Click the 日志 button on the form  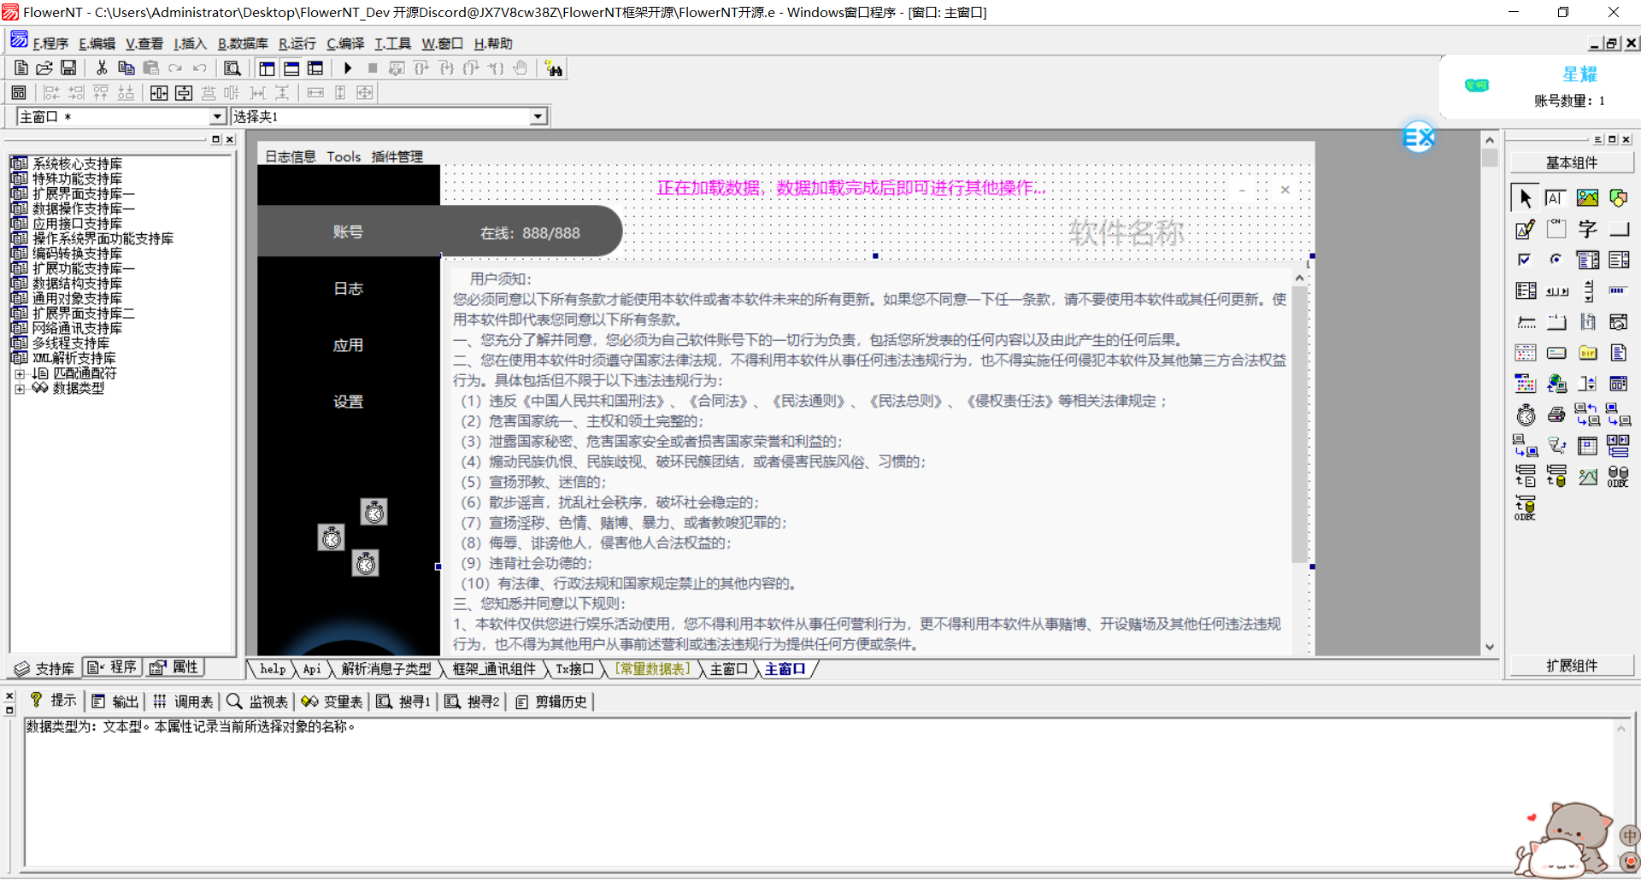[x=348, y=289]
